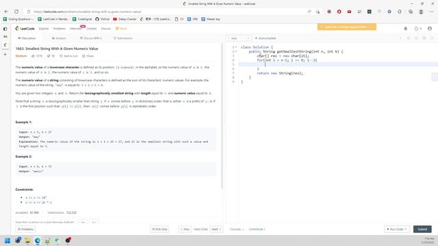Open the Interview nav item
The image size is (438, 246).
point(76,29)
